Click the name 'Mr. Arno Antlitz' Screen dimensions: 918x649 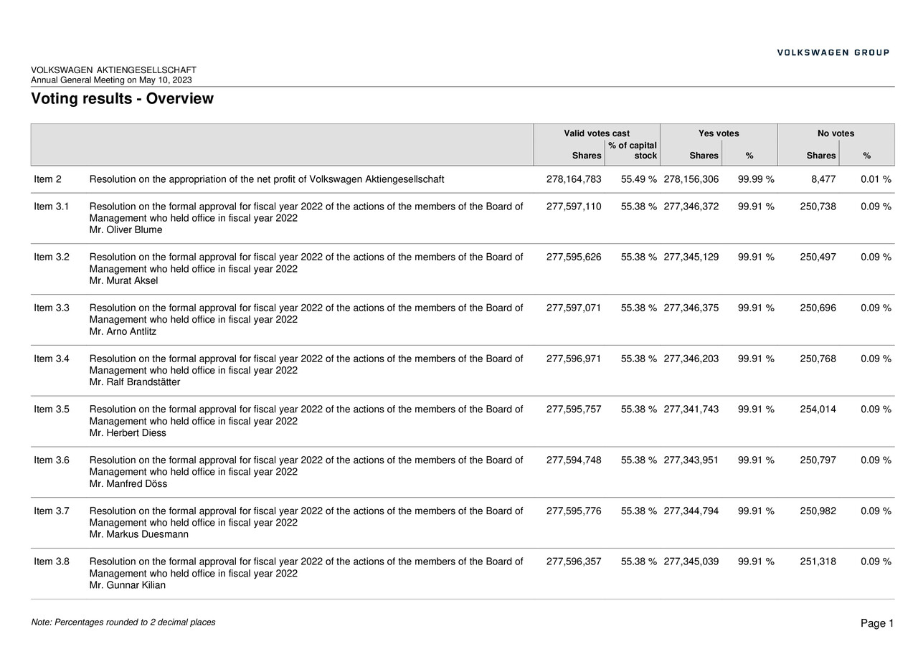(123, 332)
